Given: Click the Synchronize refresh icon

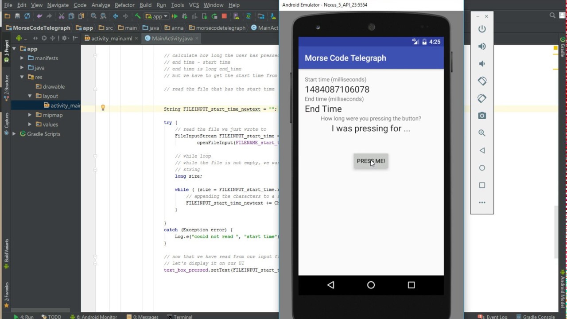Looking at the screenshot, I should pos(27,16).
